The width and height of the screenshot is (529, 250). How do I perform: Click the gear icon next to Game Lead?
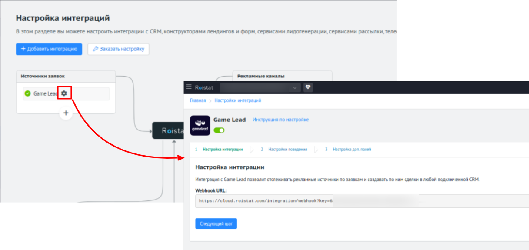pos(64,93)
